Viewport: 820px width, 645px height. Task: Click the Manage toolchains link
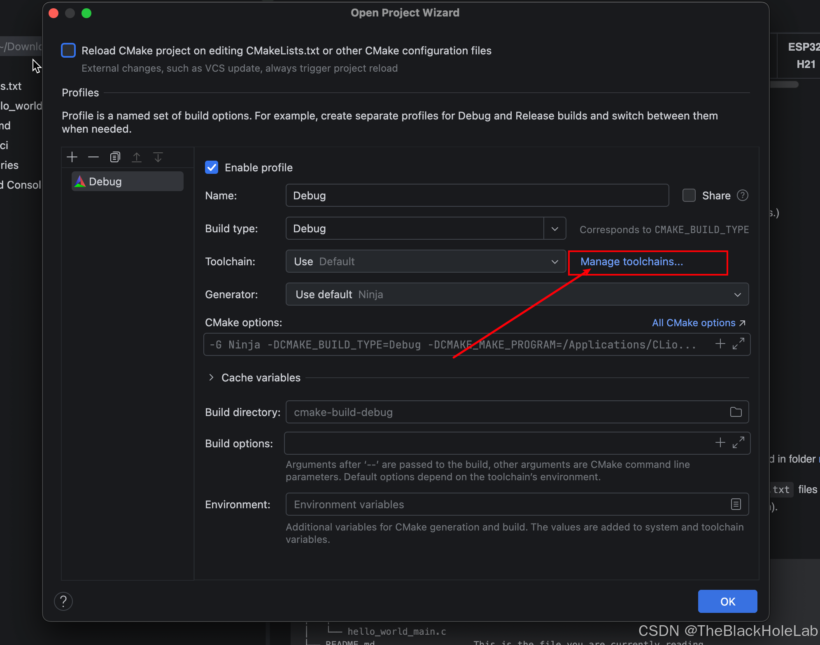pos(631,262)
